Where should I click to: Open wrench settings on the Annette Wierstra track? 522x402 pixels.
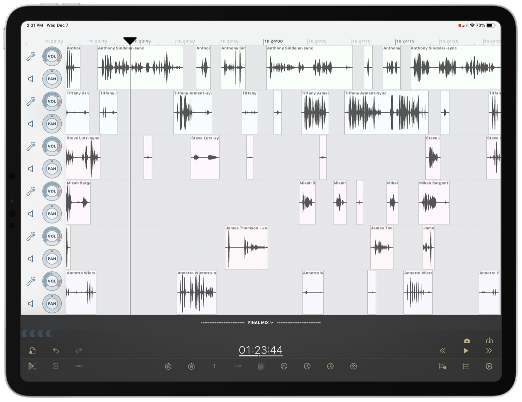coord(31,281)
